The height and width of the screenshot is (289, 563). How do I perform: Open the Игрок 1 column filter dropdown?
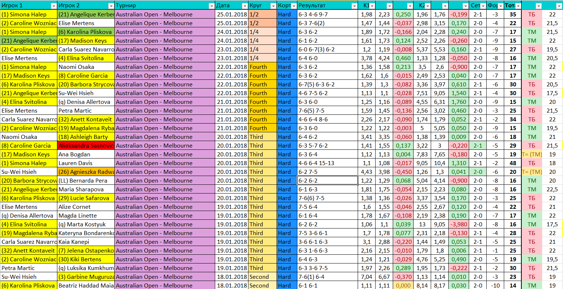(54, 6)
